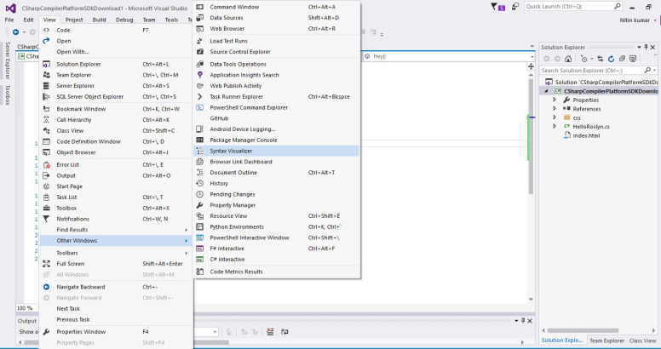
Task: Click Nitin kumar account name
Action: tap(635, 20)
